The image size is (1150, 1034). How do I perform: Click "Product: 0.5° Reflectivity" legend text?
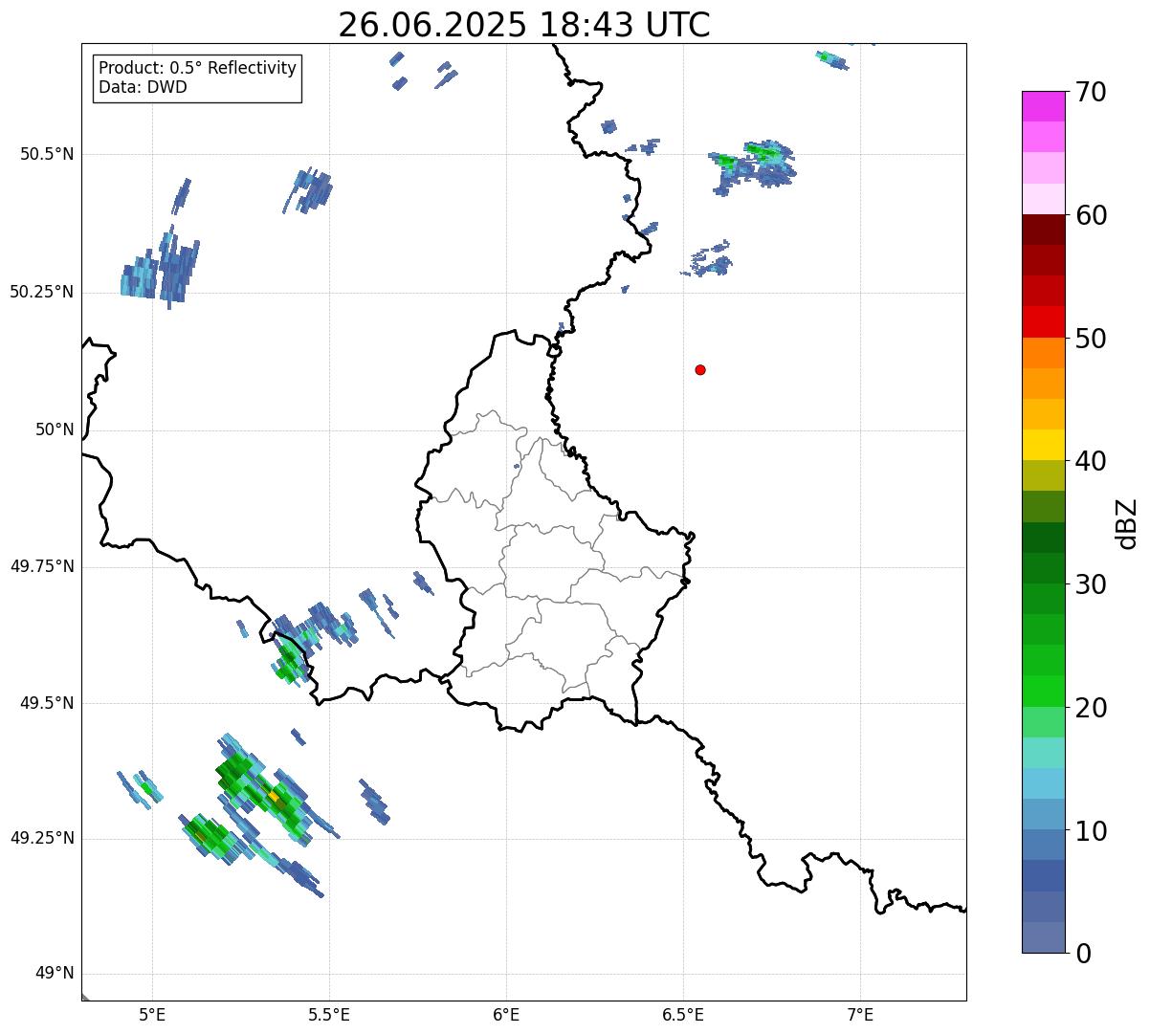pos(198,69)
